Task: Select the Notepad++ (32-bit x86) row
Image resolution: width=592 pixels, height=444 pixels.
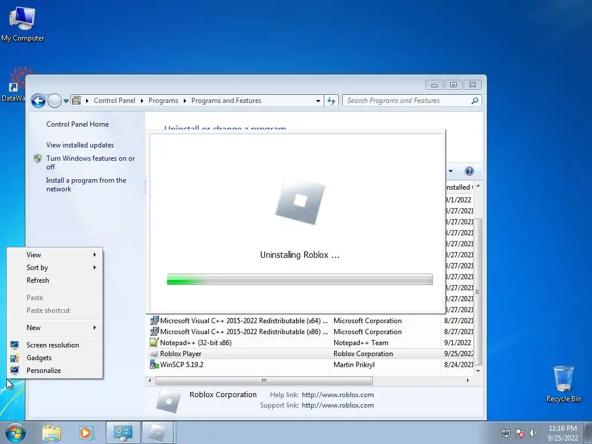Action: tap(310, 343)
